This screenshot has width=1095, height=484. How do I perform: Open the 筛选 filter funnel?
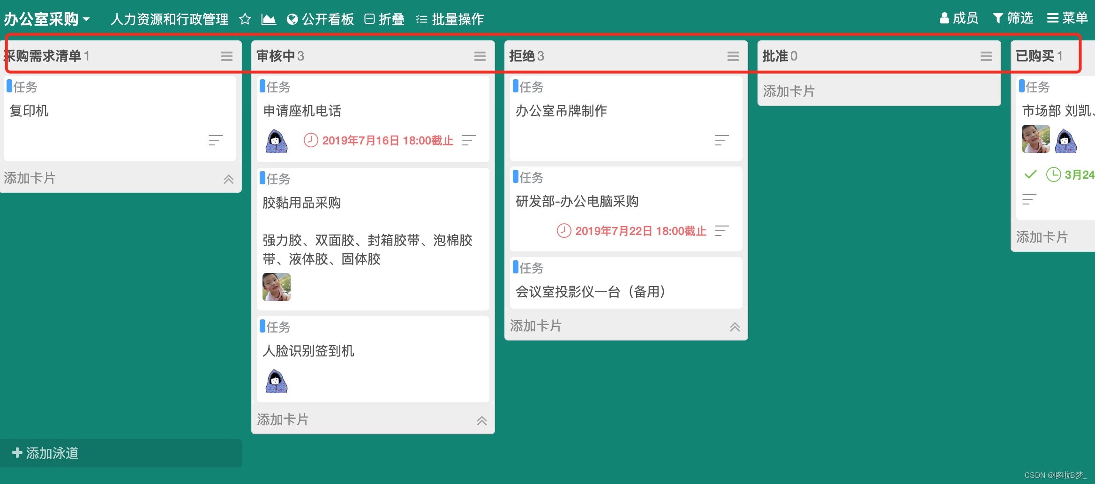click(x=1013, y=18)
